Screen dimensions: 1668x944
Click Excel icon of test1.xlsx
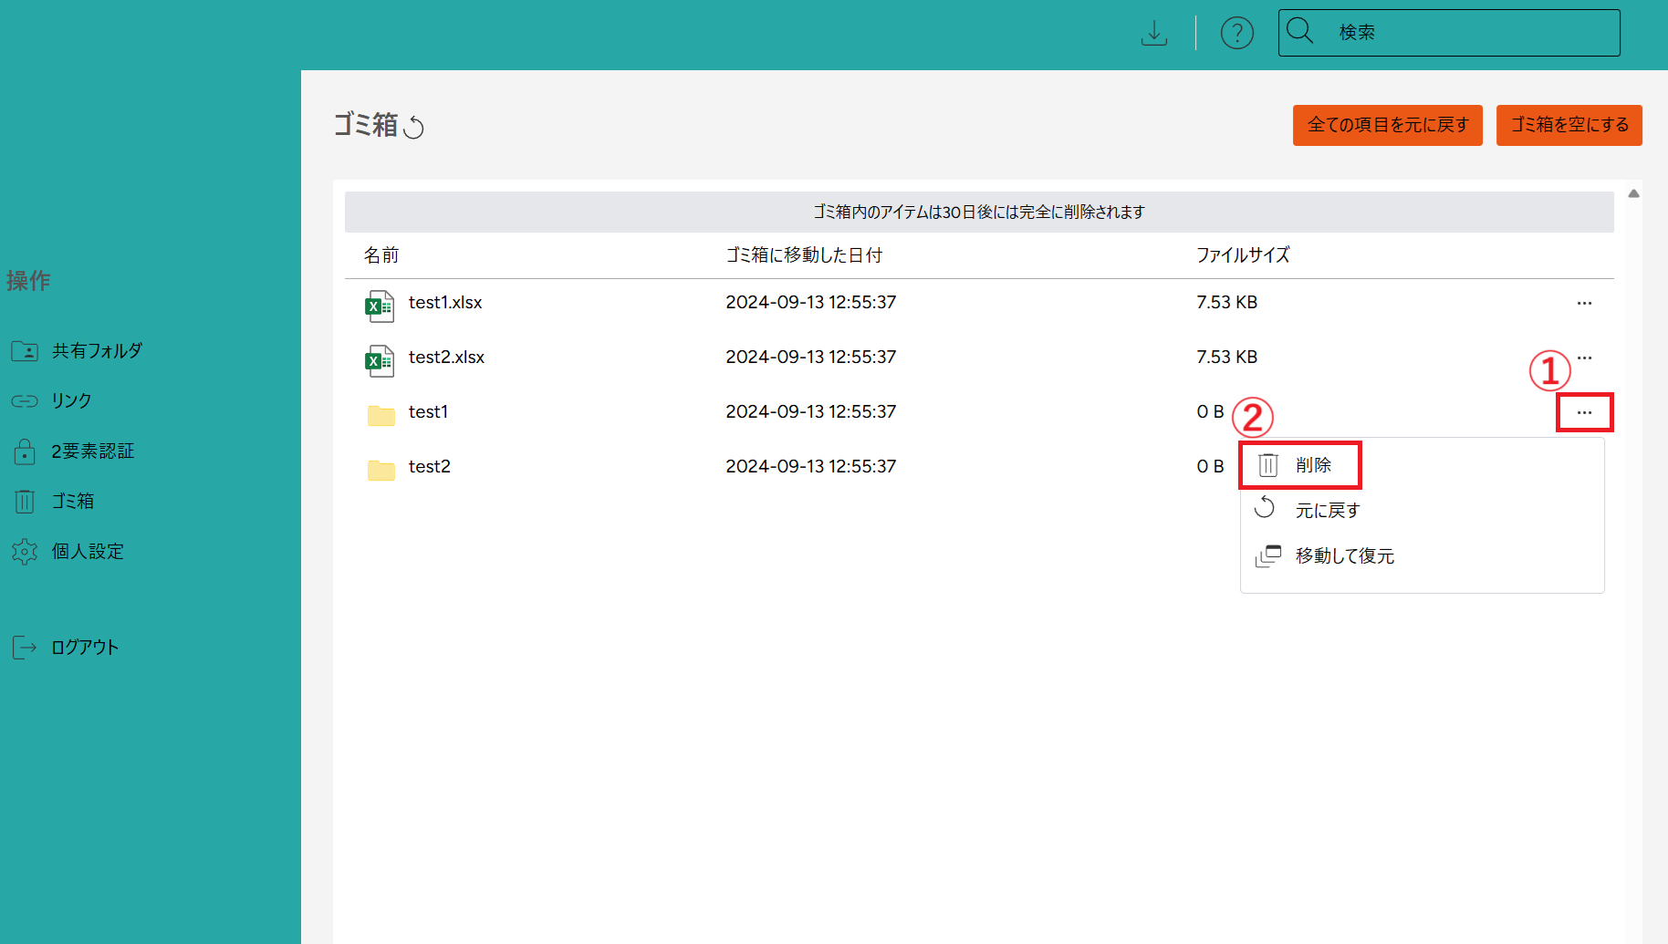[x=380, y=306]
